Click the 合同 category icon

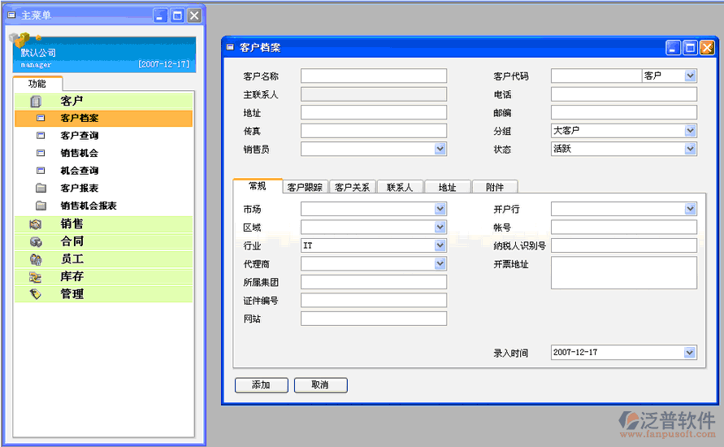pos(36,242)
